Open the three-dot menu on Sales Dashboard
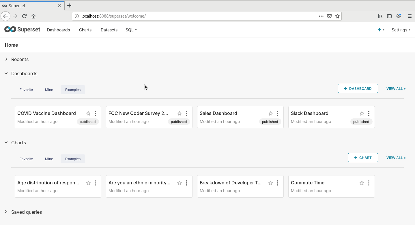415x225 pixels. [x=278, y=114]
